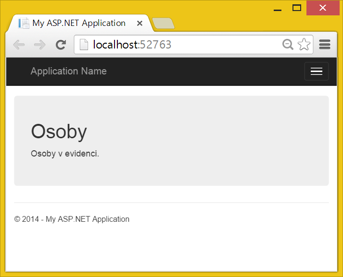Viewport: 343px width, 277px height.
Task: Click the © 2014 footer text
Action: coord(72,219)
